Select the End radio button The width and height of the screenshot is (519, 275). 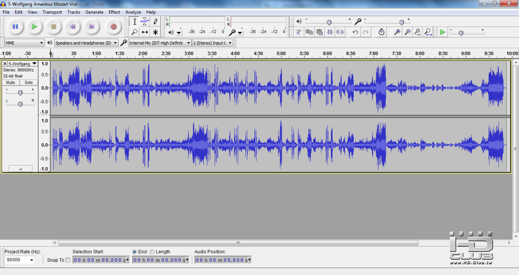click(134, 252)
